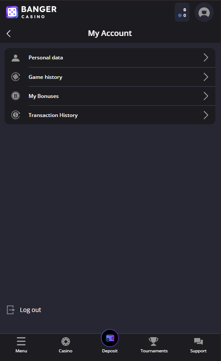Open the Support chat tab

click(198, 345)
